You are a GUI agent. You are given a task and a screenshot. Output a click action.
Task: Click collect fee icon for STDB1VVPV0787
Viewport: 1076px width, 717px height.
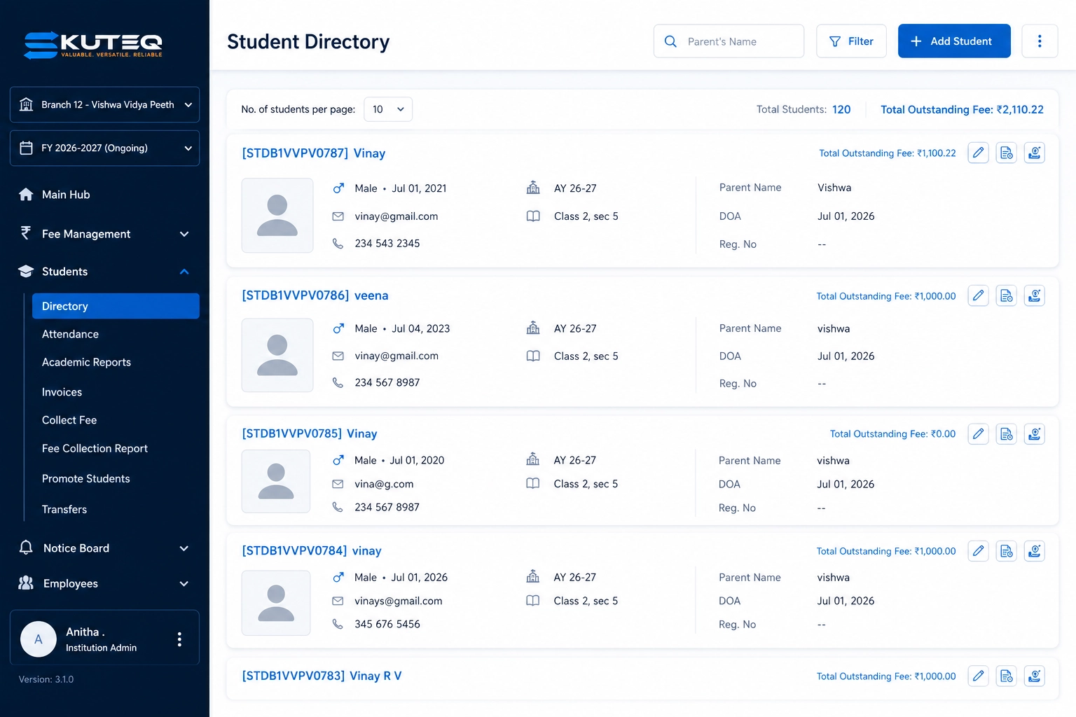[x=1035, y=153]
